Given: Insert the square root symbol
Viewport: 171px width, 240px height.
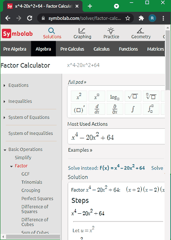Looking at the screenshot, I should [x=133, y=96].
